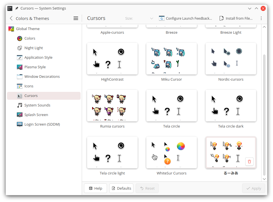Click the Apply button
Screen dimensions: 273x202
pyautogui.click(x=254, y=188)
